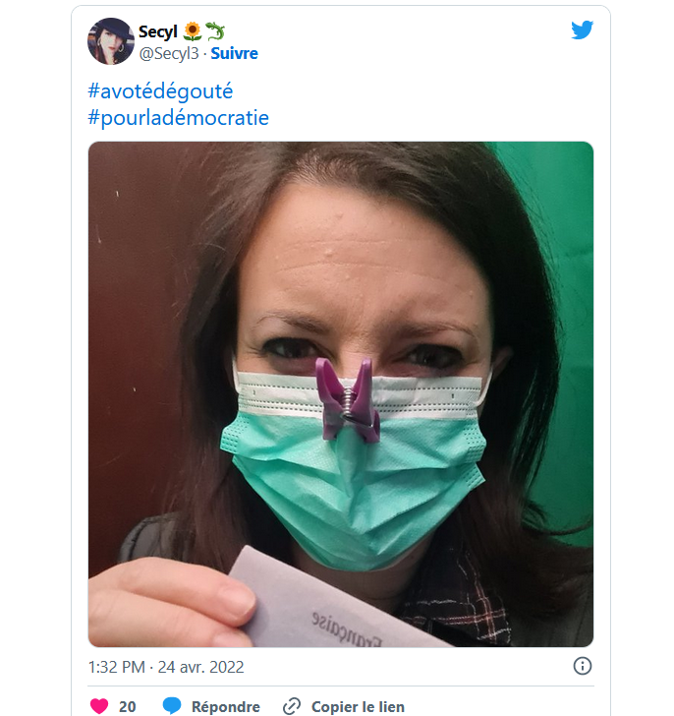674x716 pixels.
Task: Open the #pourladémocratie hashtag
Action: pos(178,118)
